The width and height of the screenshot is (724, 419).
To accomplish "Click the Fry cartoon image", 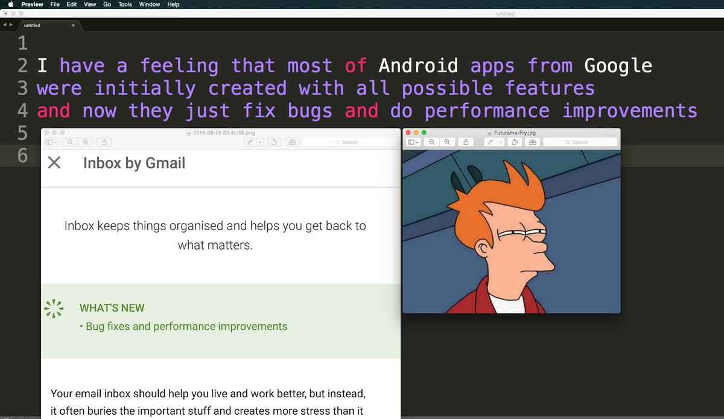I will coord(511,232).
